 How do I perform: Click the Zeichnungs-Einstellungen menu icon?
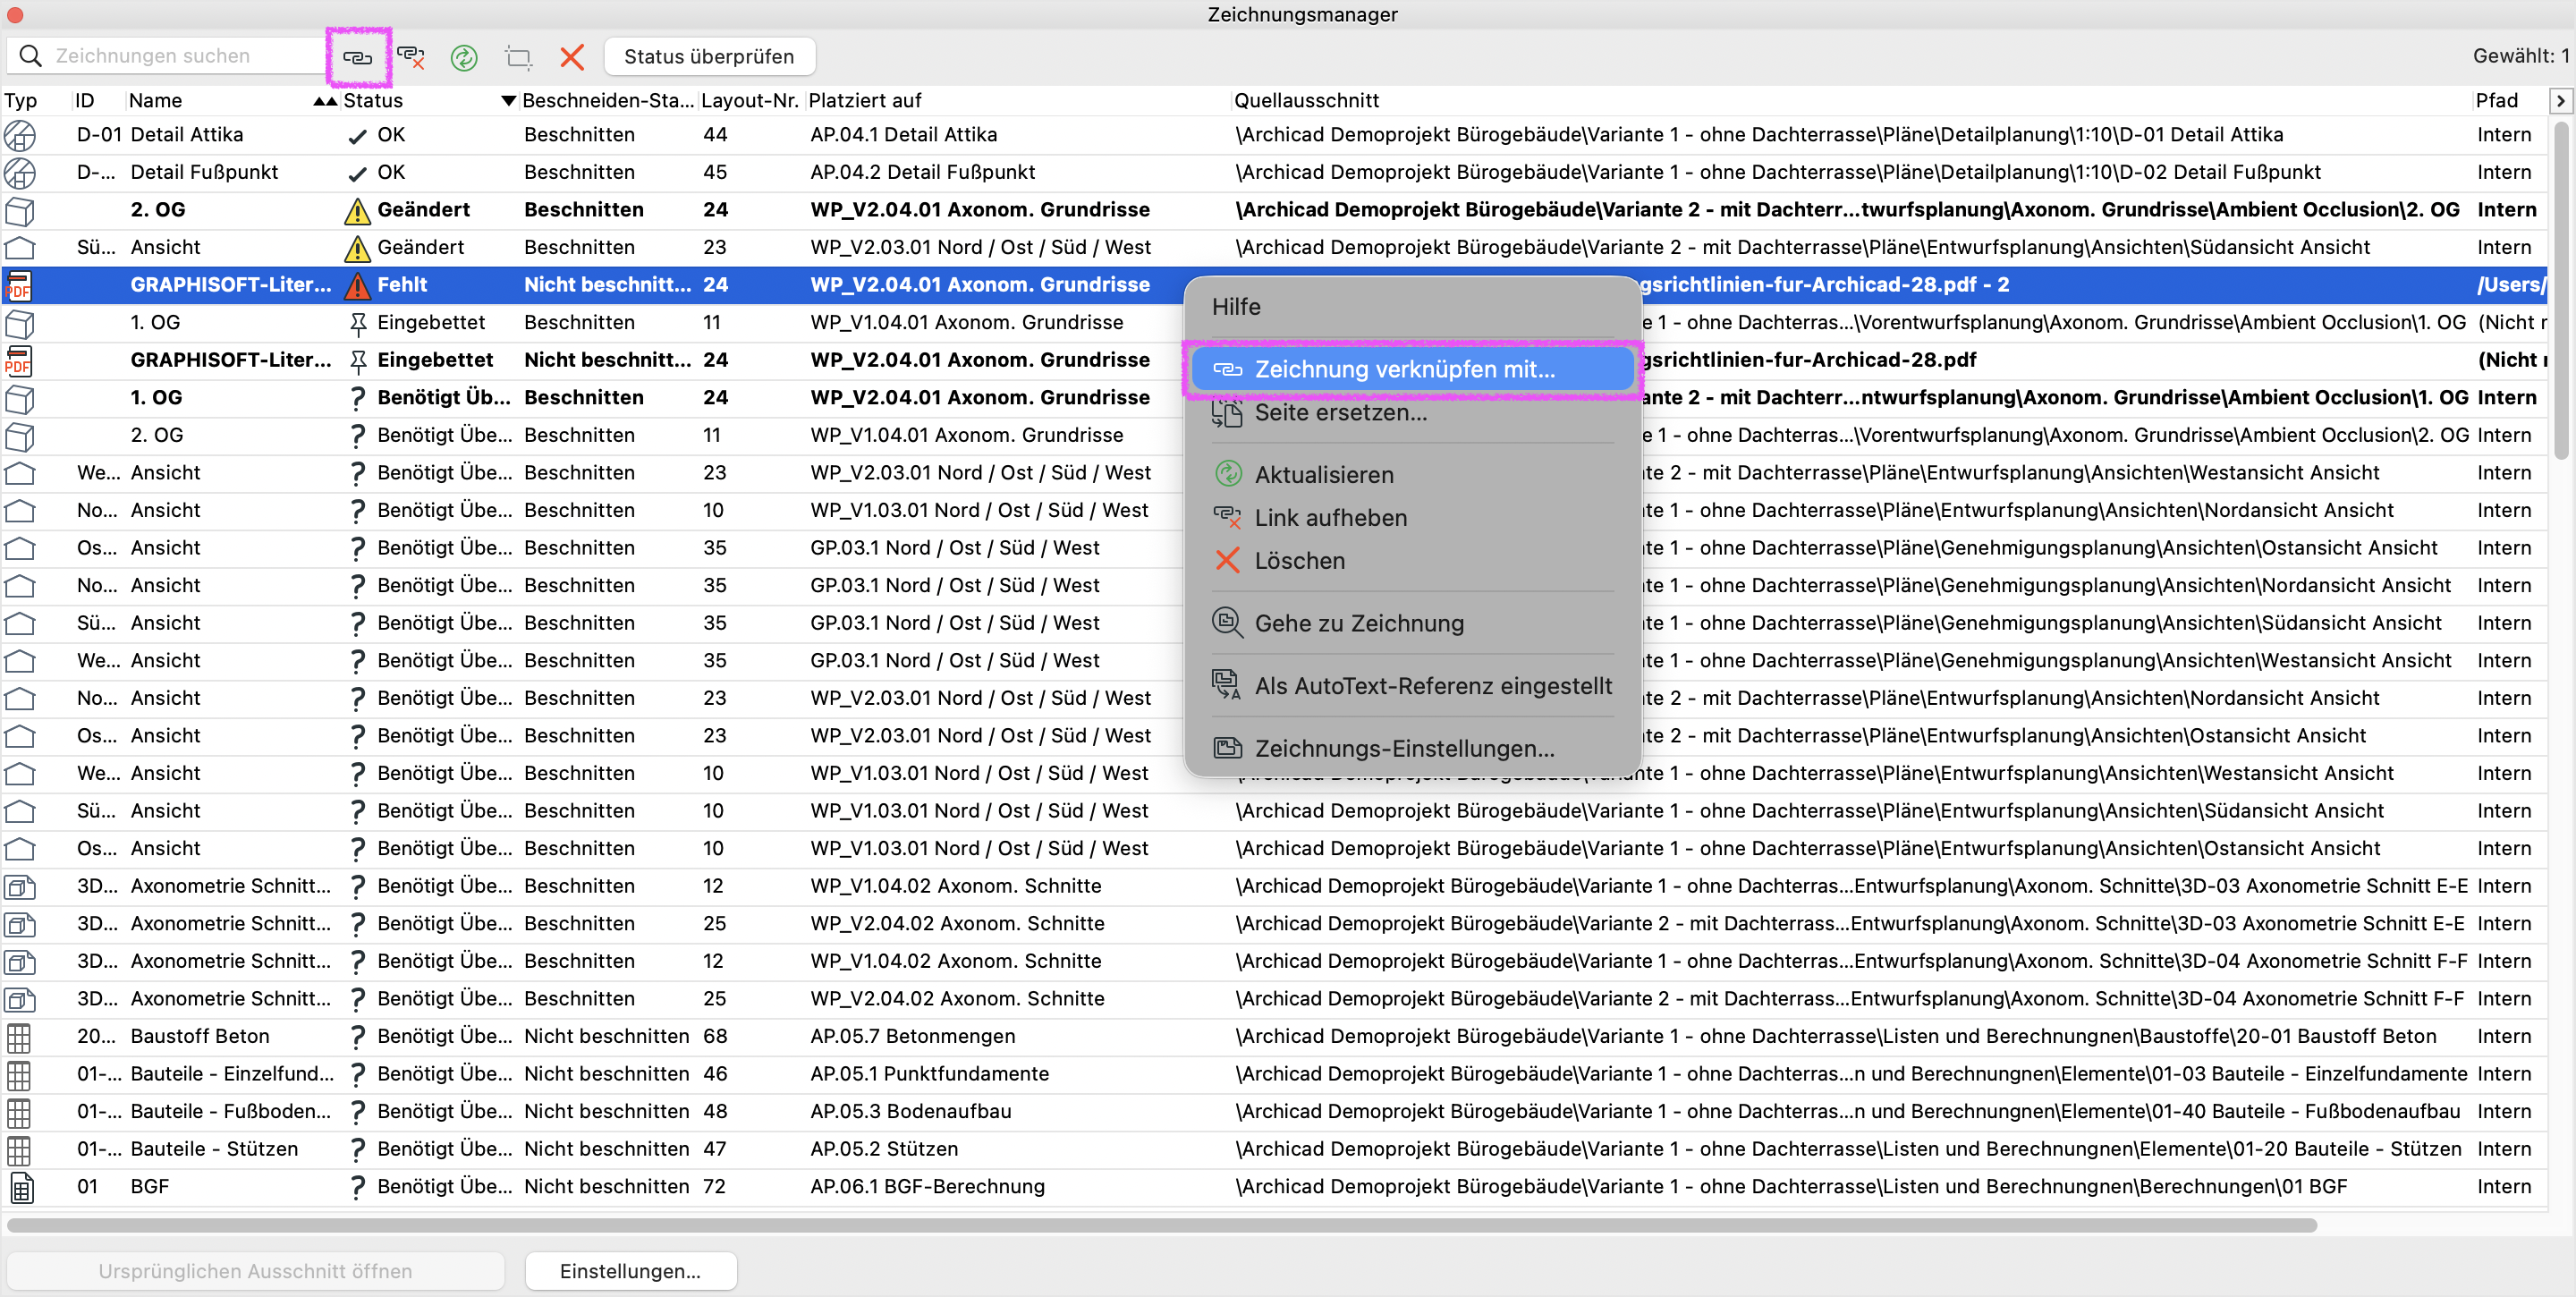(1226, 748)
